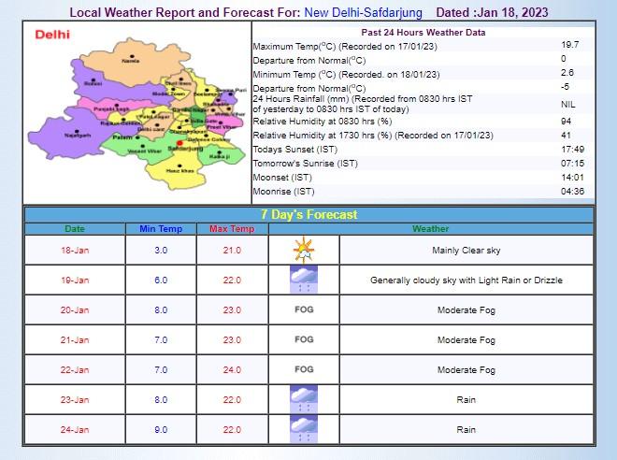The height and width of the screenshot is (460, 617).
Task: Click the FOG icon for 22-Jan
Action: pyautogui.click(x=303, y=369)
